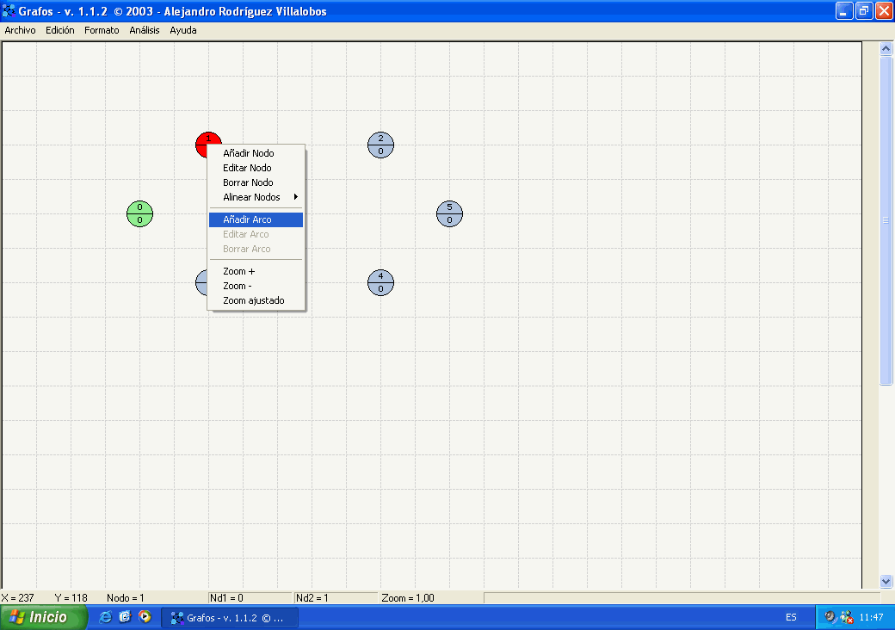The image size is (895, 630).
Task: Open the Análisis menu
Action: coord(145,30)
